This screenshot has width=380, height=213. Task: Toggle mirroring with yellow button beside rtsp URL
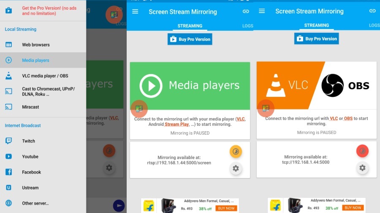pos(236,151)
